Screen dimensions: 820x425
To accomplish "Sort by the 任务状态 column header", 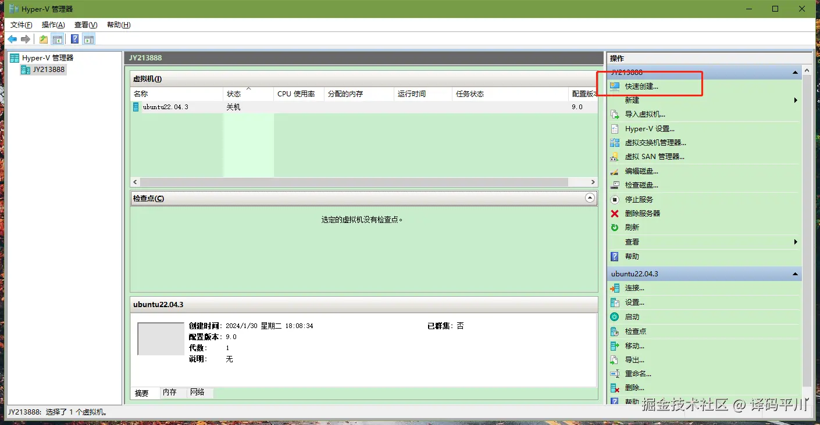I will pos(511,93).
